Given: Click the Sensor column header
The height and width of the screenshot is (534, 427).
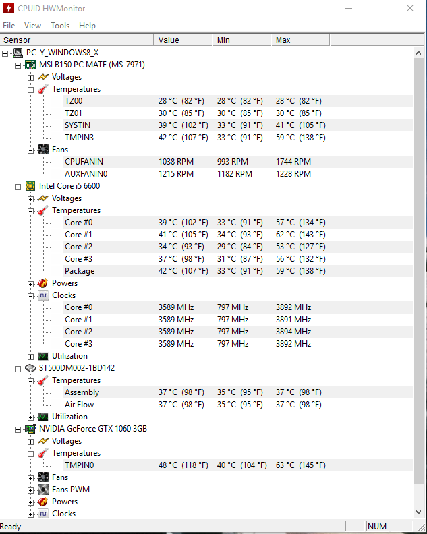Looking at the screenshot, I should (x=77, y=40).
